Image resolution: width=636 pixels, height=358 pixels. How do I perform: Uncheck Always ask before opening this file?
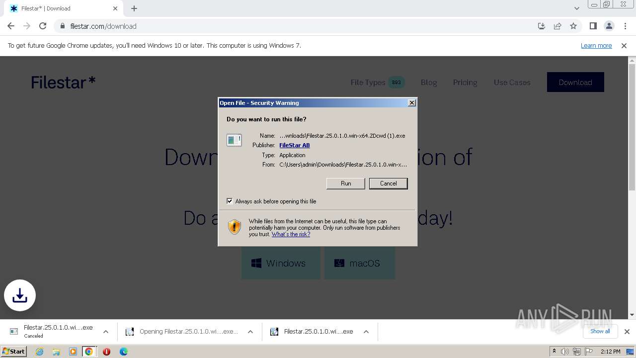point(230,201)
